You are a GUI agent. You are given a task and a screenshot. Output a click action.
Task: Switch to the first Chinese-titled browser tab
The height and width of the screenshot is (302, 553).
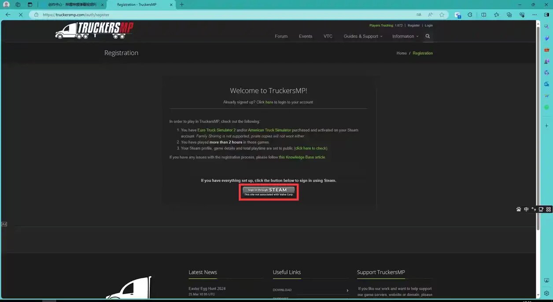(72, 4)
